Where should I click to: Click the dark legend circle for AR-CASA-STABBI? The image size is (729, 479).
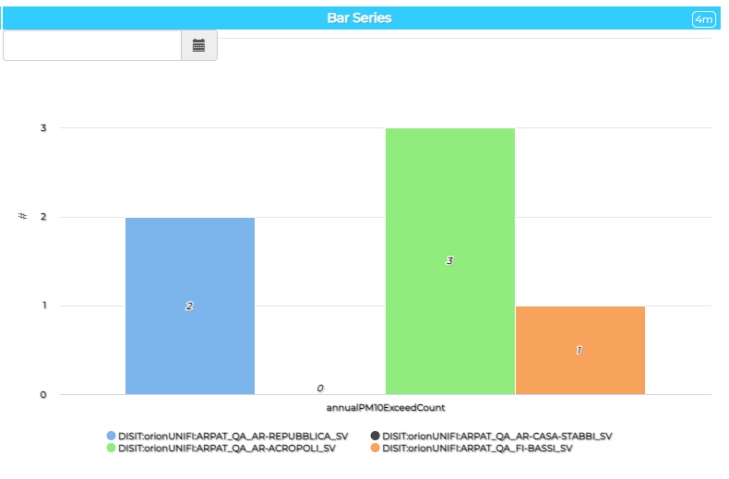click(376, 436)
